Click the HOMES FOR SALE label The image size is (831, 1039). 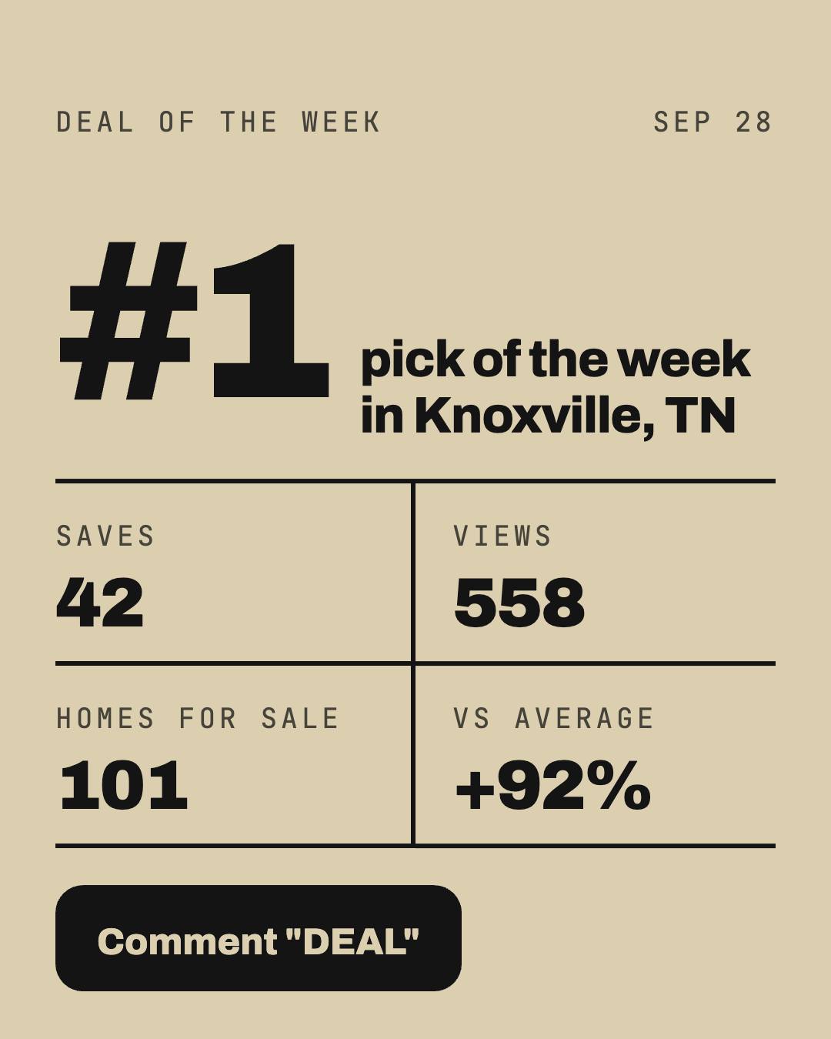click(x=198, y=718)
